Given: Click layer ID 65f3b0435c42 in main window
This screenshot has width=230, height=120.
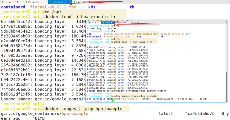Looking at the screenshot, I should (x=15, y=21).
